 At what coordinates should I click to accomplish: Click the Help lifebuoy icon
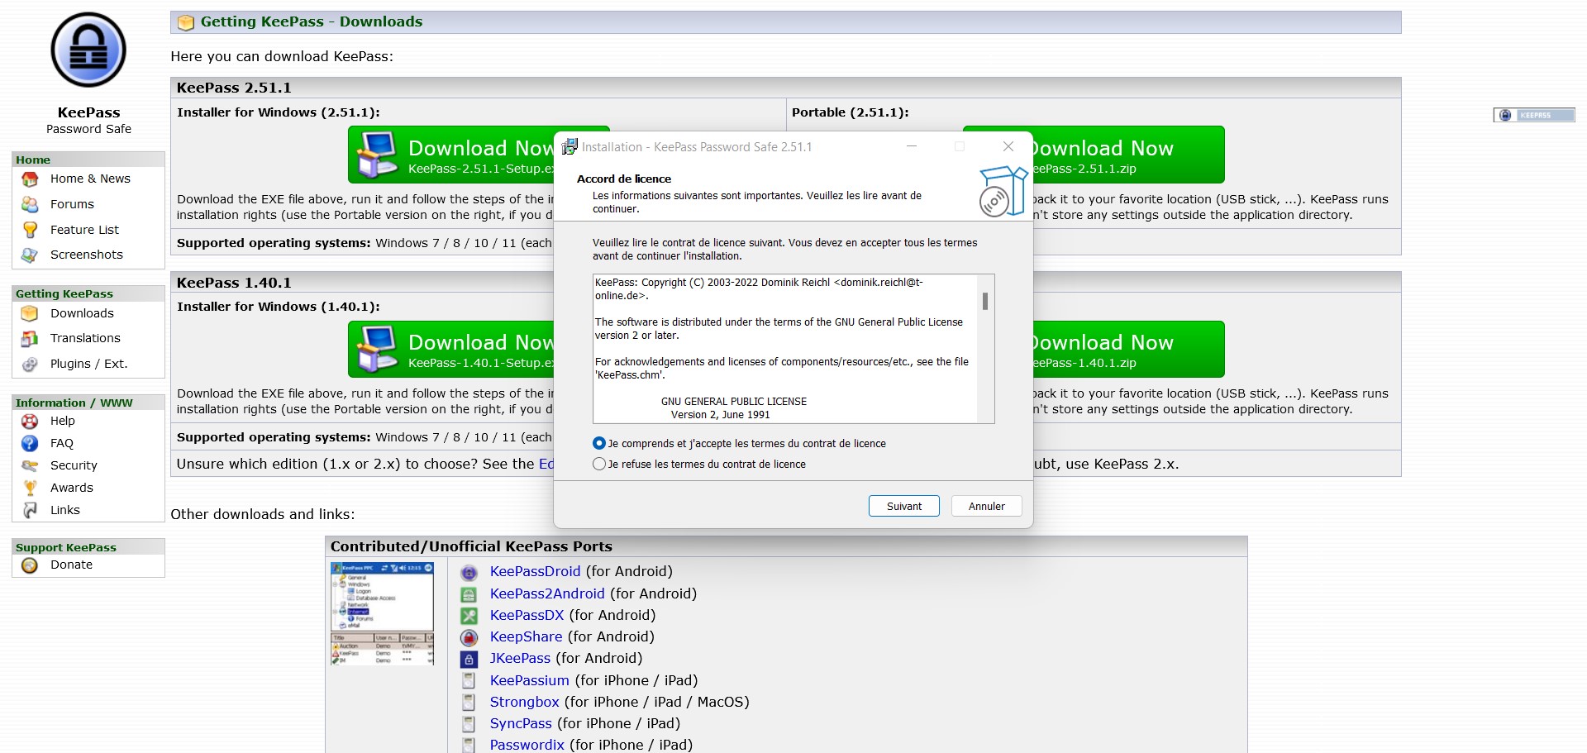pyautogui.click(x=30, y=421)
